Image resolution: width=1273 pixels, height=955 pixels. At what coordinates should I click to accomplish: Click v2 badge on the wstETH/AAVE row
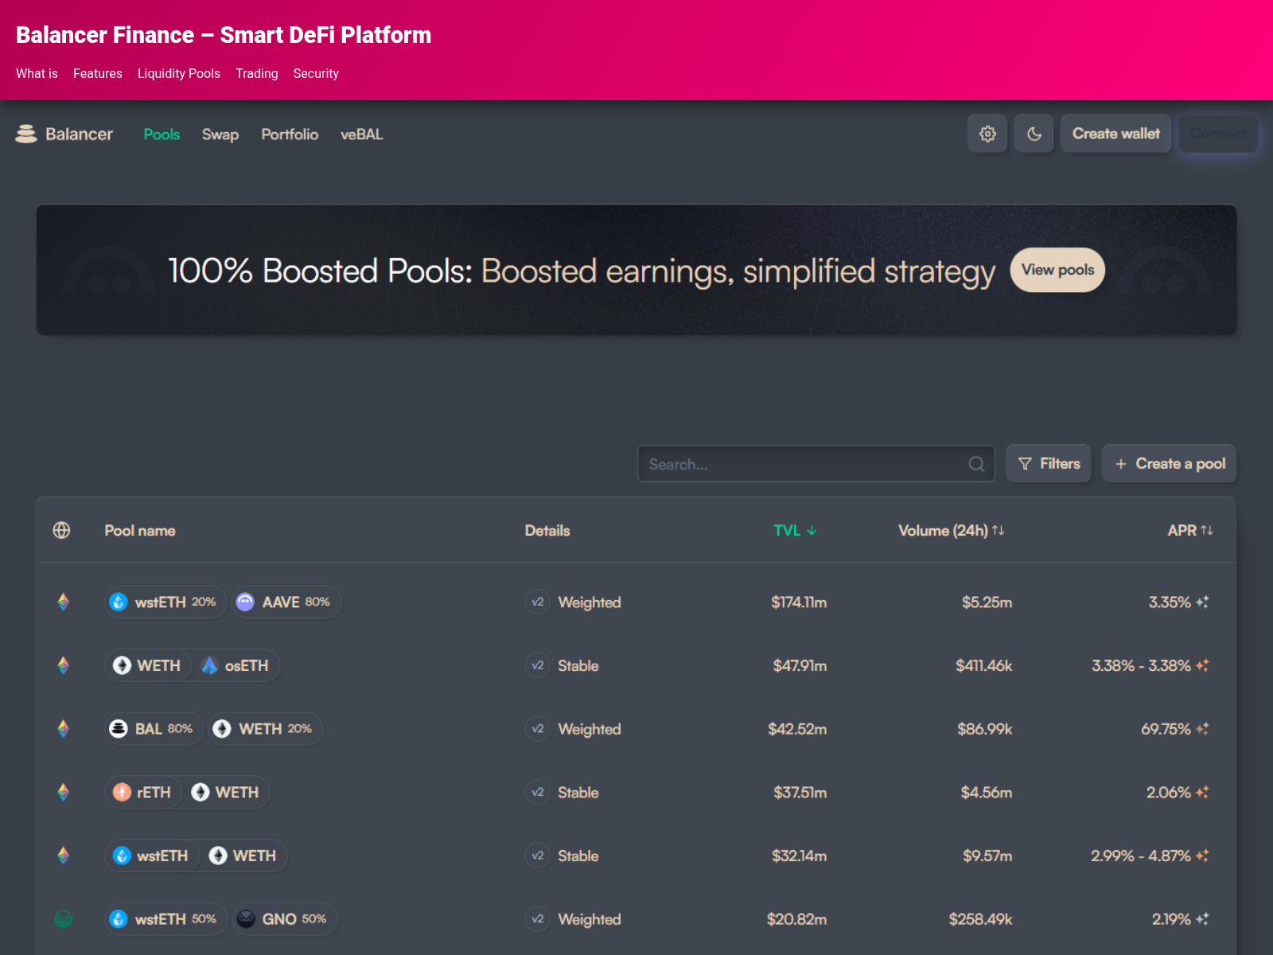(x=538, y=602)
